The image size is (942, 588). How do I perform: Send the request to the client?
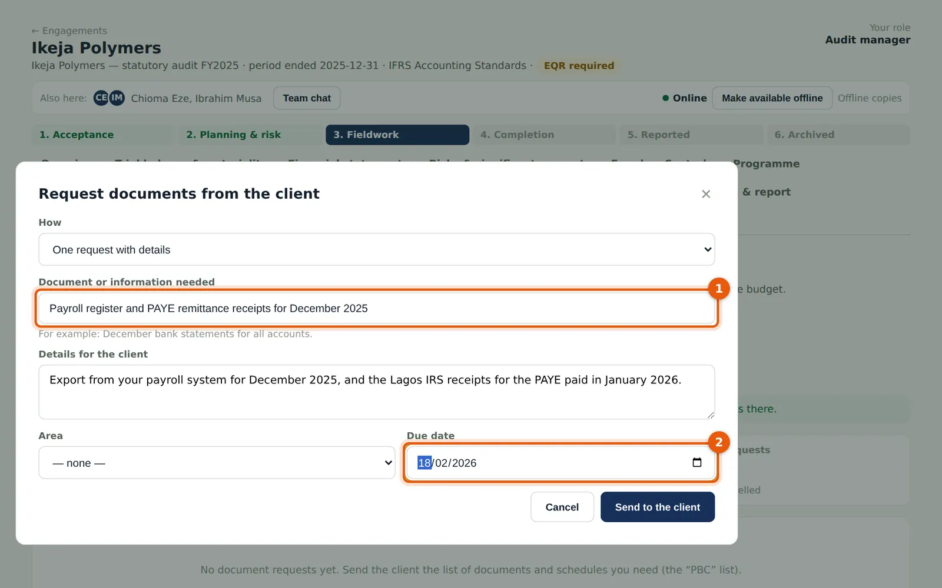(658, 507)
